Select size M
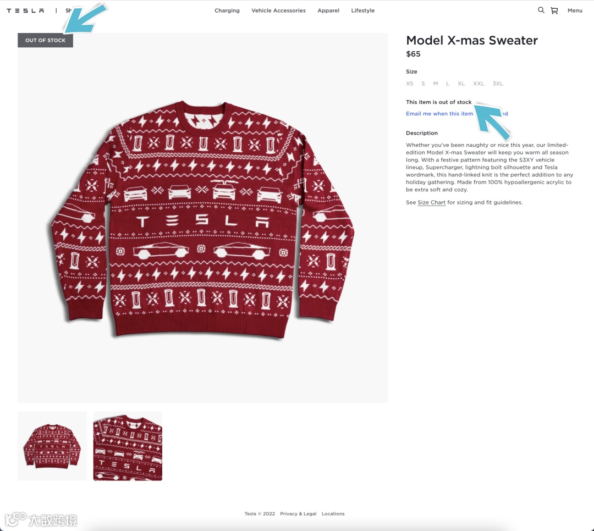This screenshot has height=531, width=594. [x=436, y=84]
